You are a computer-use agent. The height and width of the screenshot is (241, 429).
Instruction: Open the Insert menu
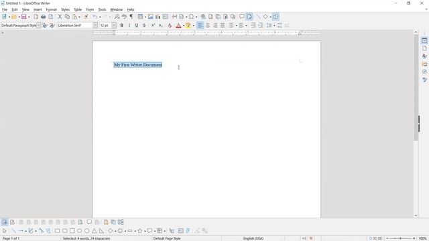coord(38,9)
